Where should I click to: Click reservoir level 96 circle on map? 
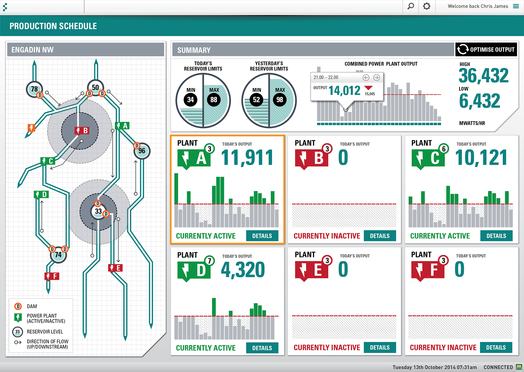pyautogui.click(x=142, y=151)
